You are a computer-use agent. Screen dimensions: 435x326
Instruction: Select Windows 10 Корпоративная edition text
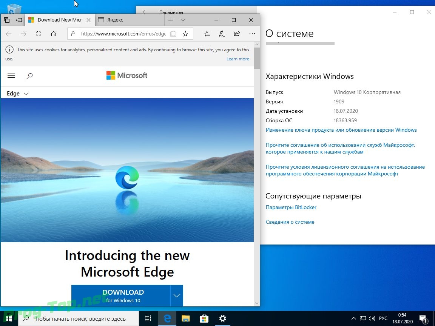point(367,92)
